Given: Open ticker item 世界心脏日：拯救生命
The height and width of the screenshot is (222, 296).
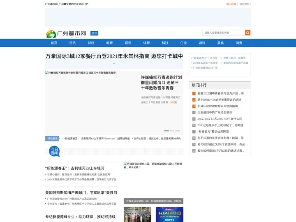Looking at the screenshot, I should pyautogui.click(x=157, y=139).
